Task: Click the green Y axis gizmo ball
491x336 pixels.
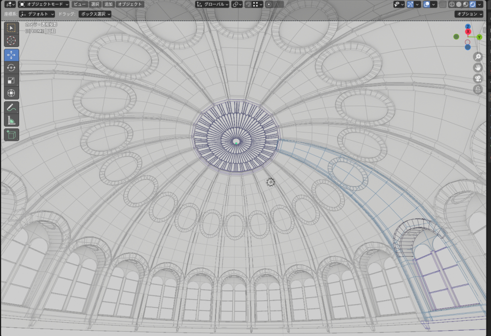Action: tap(479, 37)
